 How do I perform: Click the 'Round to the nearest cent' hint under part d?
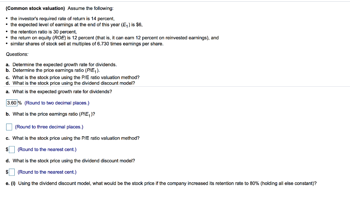point(47,172)
